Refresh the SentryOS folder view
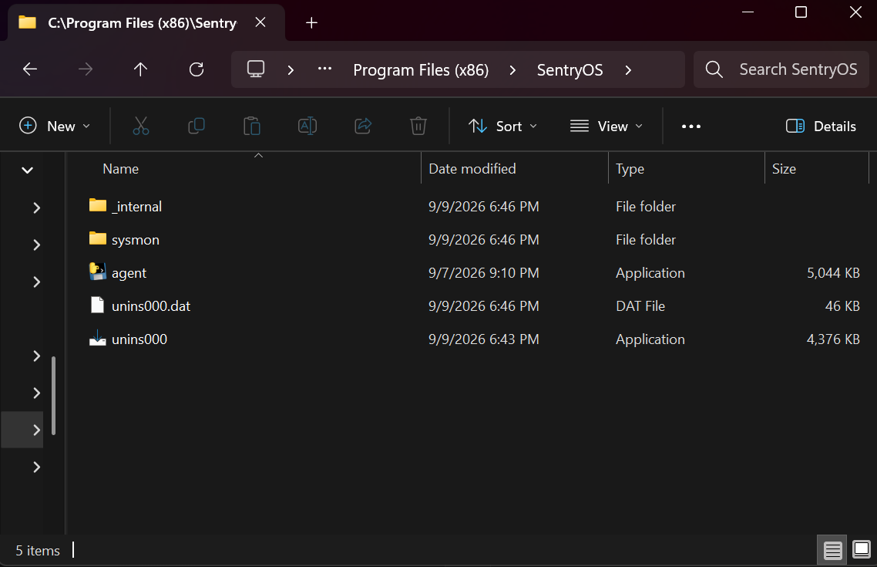The image size is (877, 567). tap(197, 69)
